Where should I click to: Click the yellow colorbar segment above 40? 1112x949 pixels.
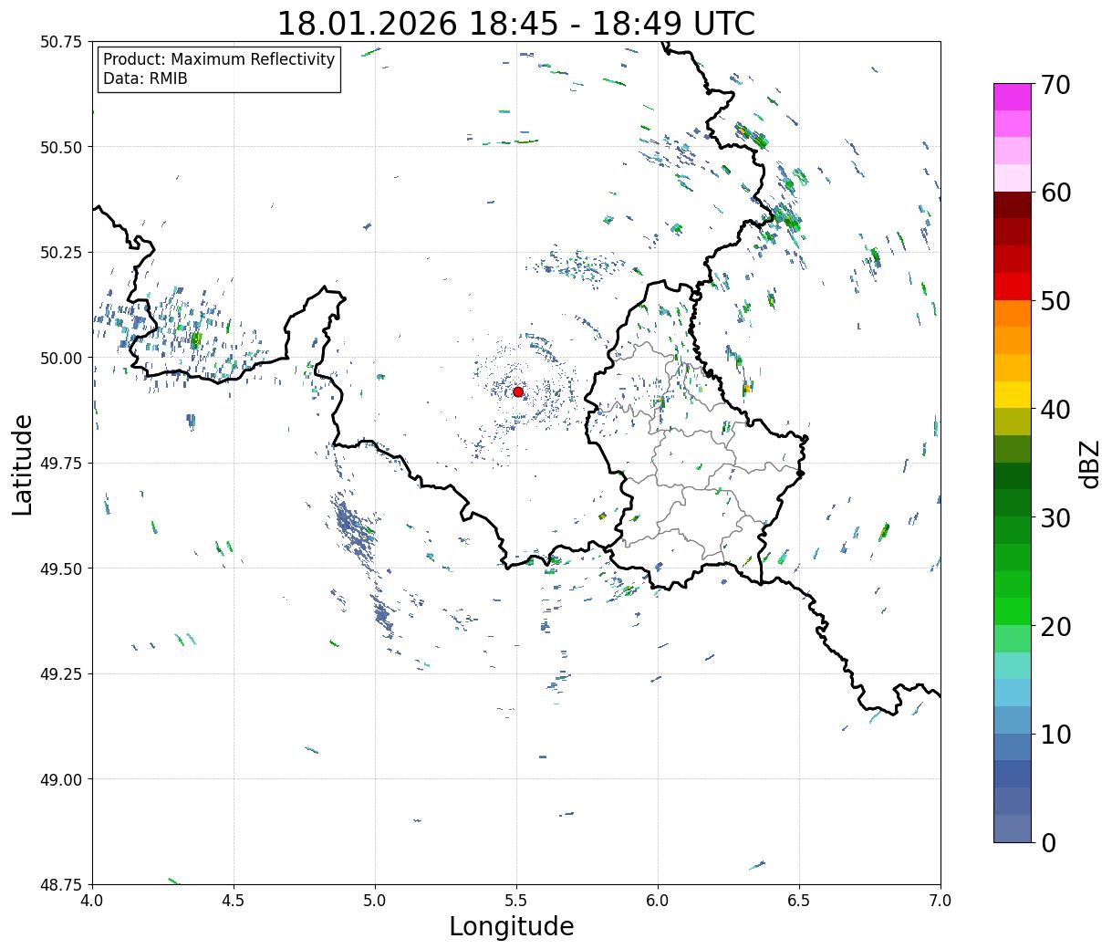1013,395
